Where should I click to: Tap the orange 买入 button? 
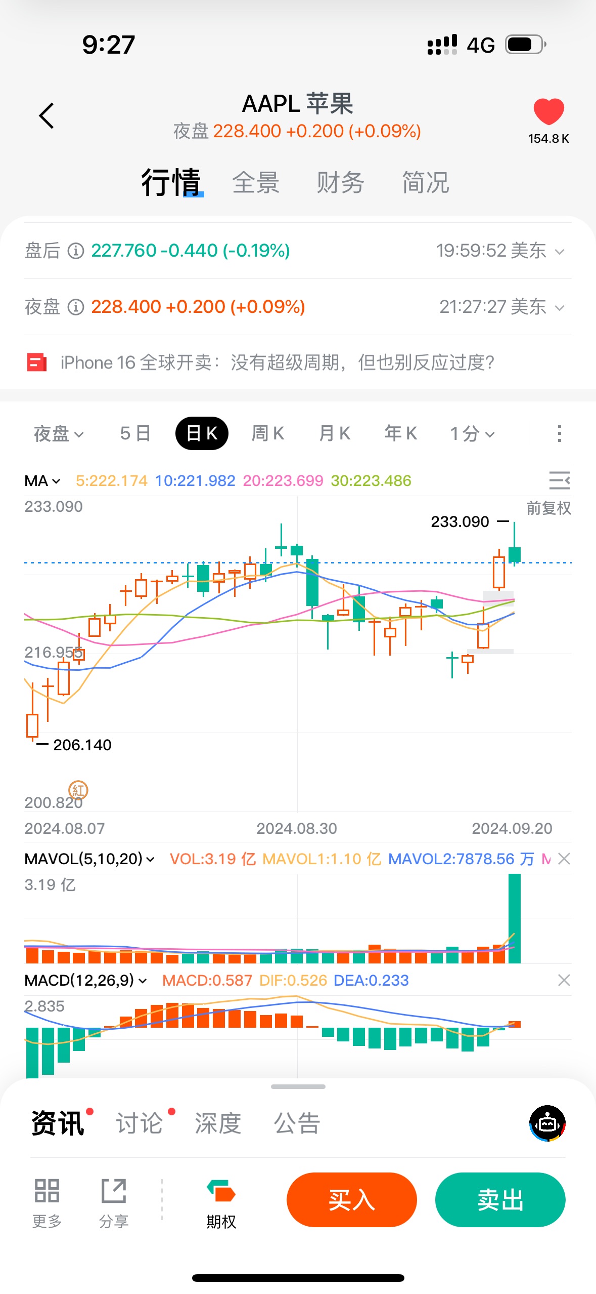point(351,1199)
